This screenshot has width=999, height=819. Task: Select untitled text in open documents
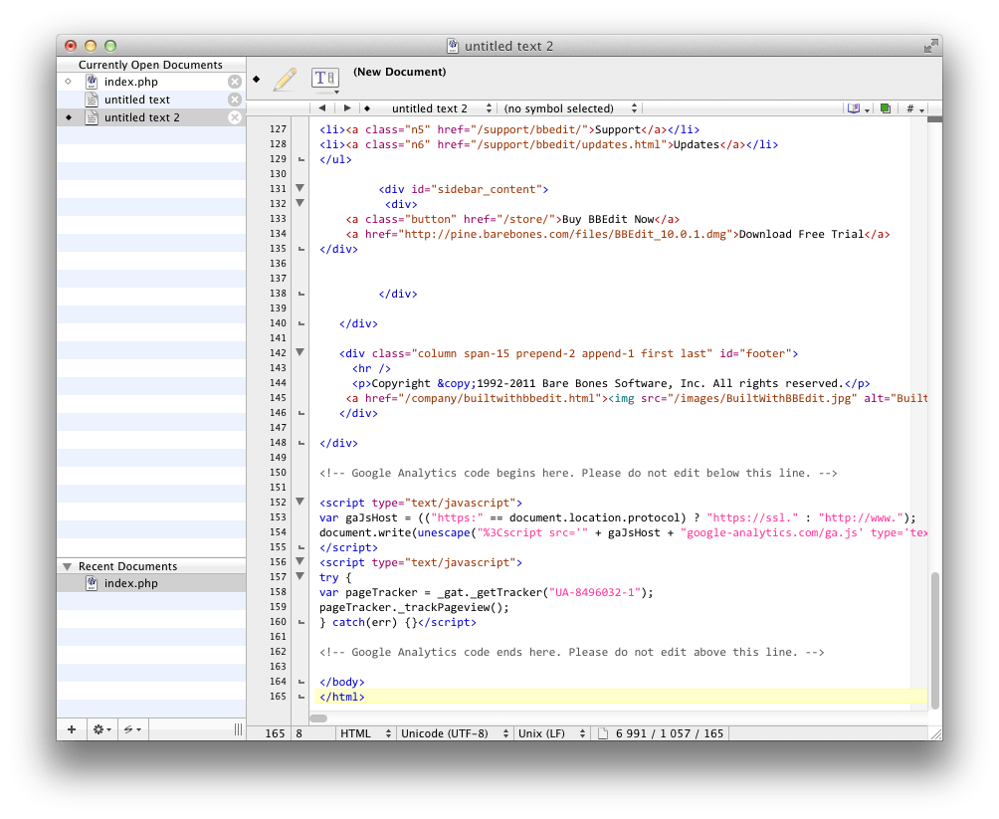point(151,100)
